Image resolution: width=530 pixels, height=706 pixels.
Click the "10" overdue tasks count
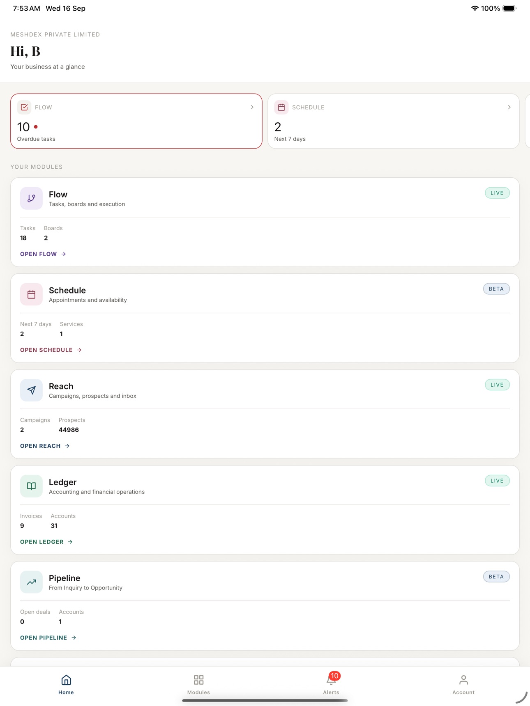(23, 127)
